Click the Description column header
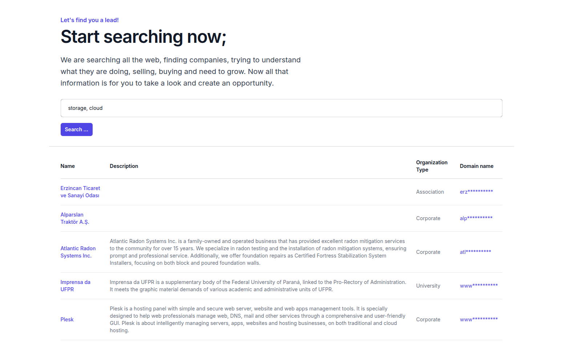 124,166
